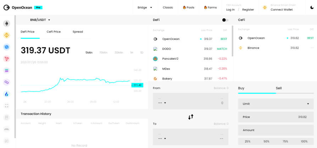The height and width of the screenshot is (148, 317).
Task: Click the From amount input showing 0
Action: click(222, 103)
